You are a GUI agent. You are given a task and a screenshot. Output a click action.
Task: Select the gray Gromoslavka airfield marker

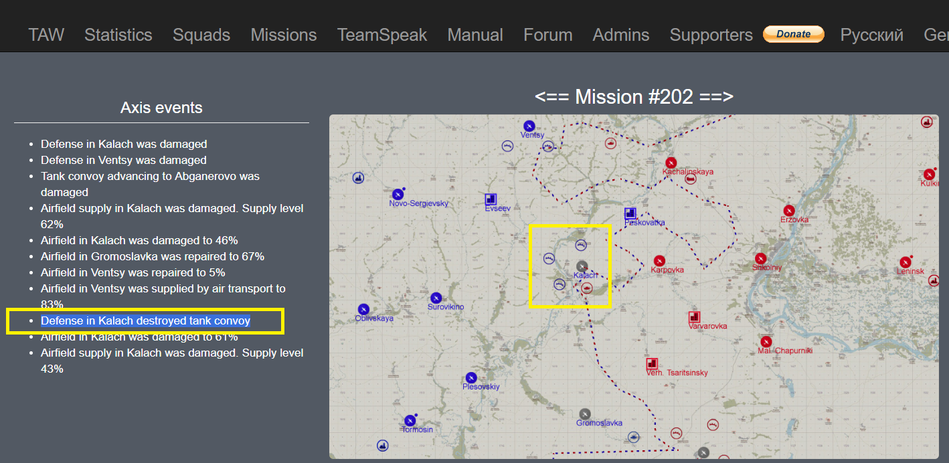point(585,414)
